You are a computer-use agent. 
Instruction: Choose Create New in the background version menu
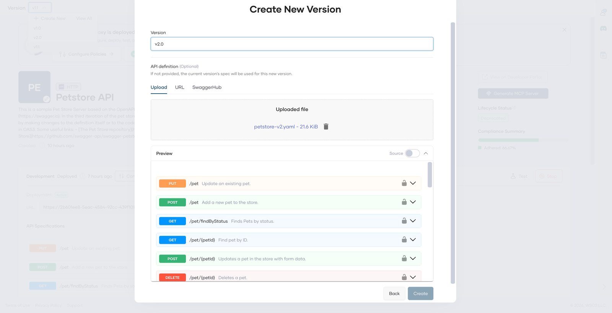point(50,18)
